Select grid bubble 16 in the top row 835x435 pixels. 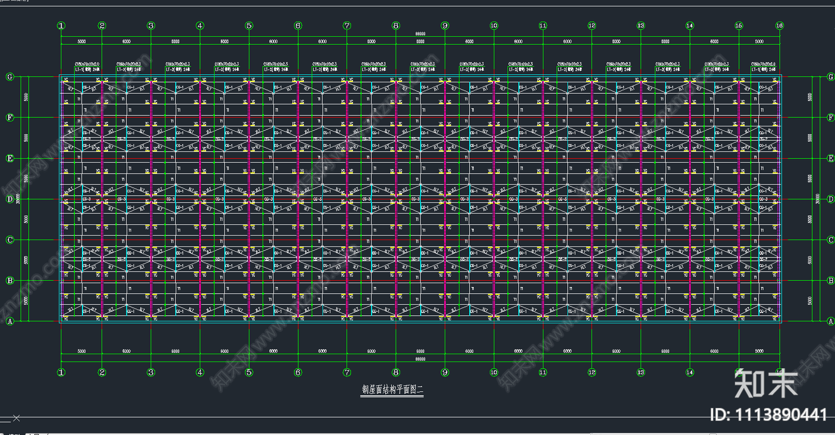780,26
